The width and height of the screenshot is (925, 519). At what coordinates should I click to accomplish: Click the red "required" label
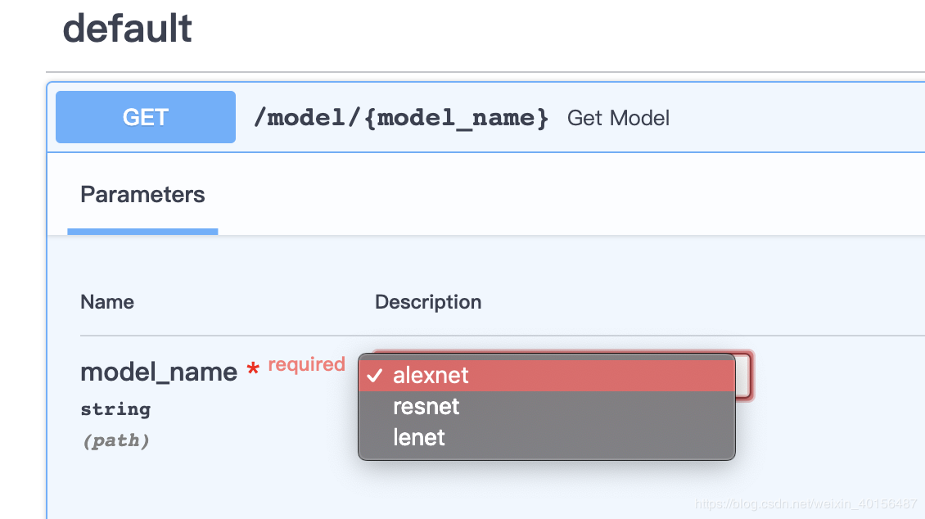click(306, 364)
